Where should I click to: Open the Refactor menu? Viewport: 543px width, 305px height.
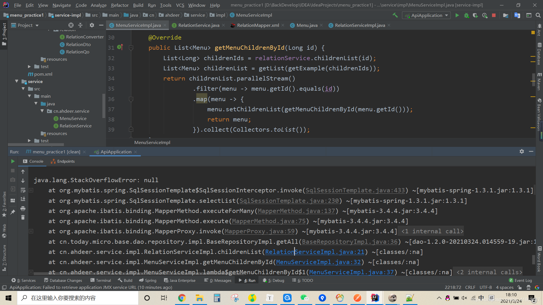point(120,5)
